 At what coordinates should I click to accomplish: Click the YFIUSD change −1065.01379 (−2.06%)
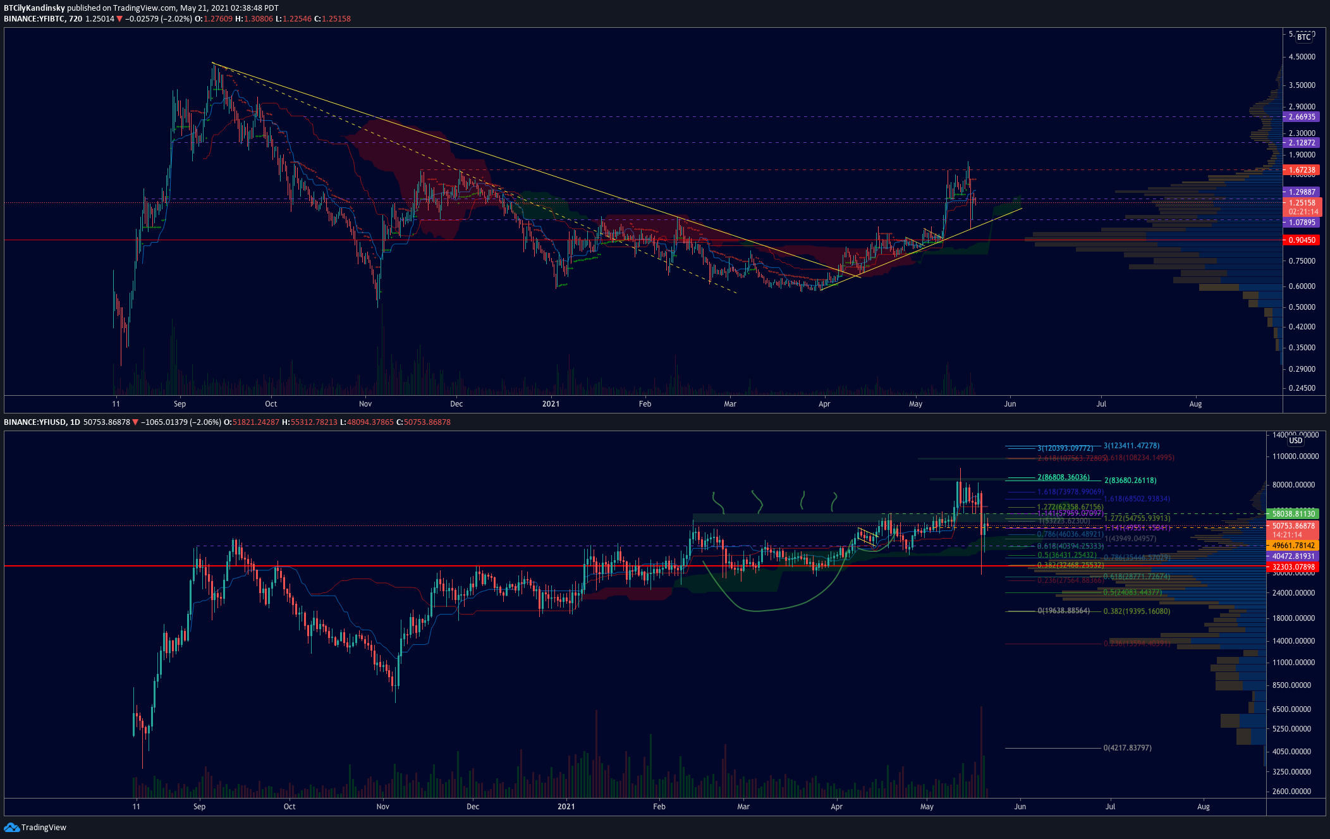pyautogui.click(x=181, y=422)
